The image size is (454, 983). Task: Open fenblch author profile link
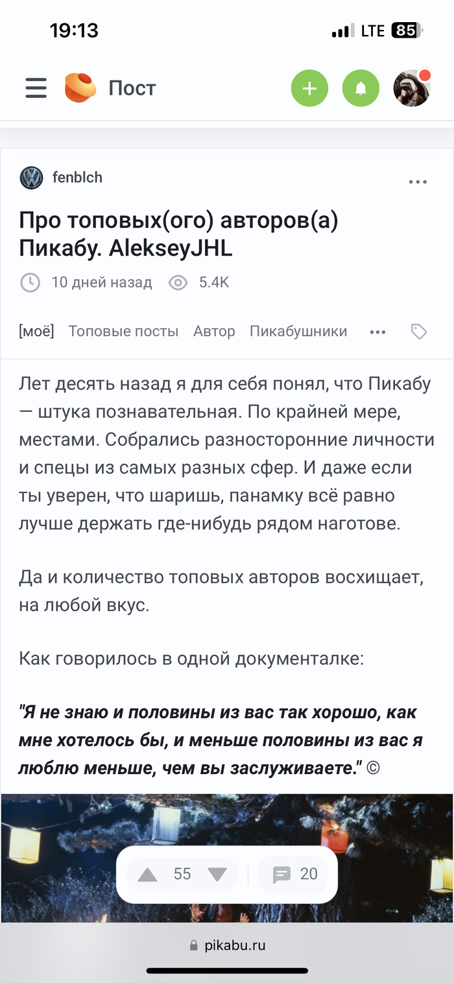click(x=77, y=178)
